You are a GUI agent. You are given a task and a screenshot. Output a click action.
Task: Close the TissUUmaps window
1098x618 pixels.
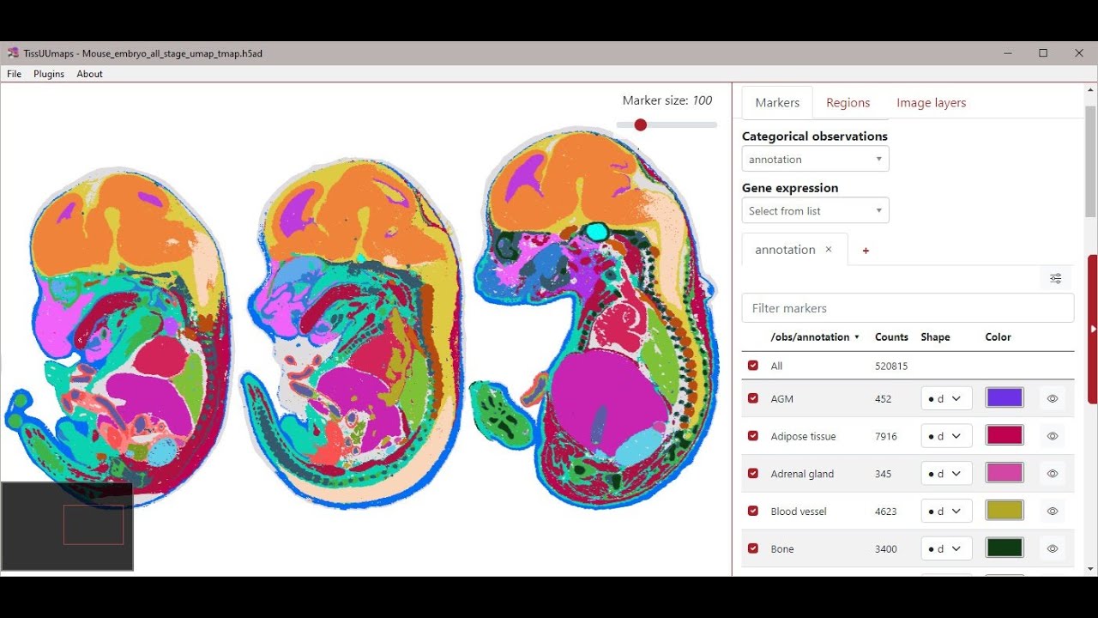pos(1079,53)
